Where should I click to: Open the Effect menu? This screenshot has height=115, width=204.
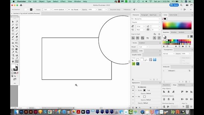[x=63, y=1]
